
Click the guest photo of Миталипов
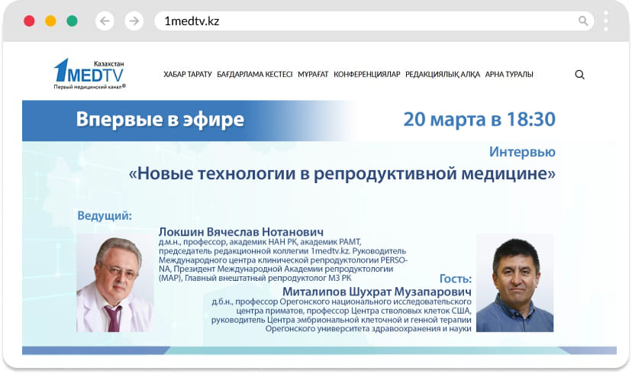[x=514, y=283]
